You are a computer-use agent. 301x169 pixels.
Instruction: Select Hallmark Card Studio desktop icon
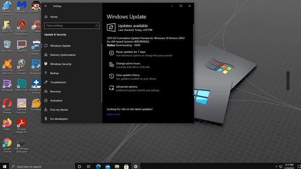click(x=22, y=106)
